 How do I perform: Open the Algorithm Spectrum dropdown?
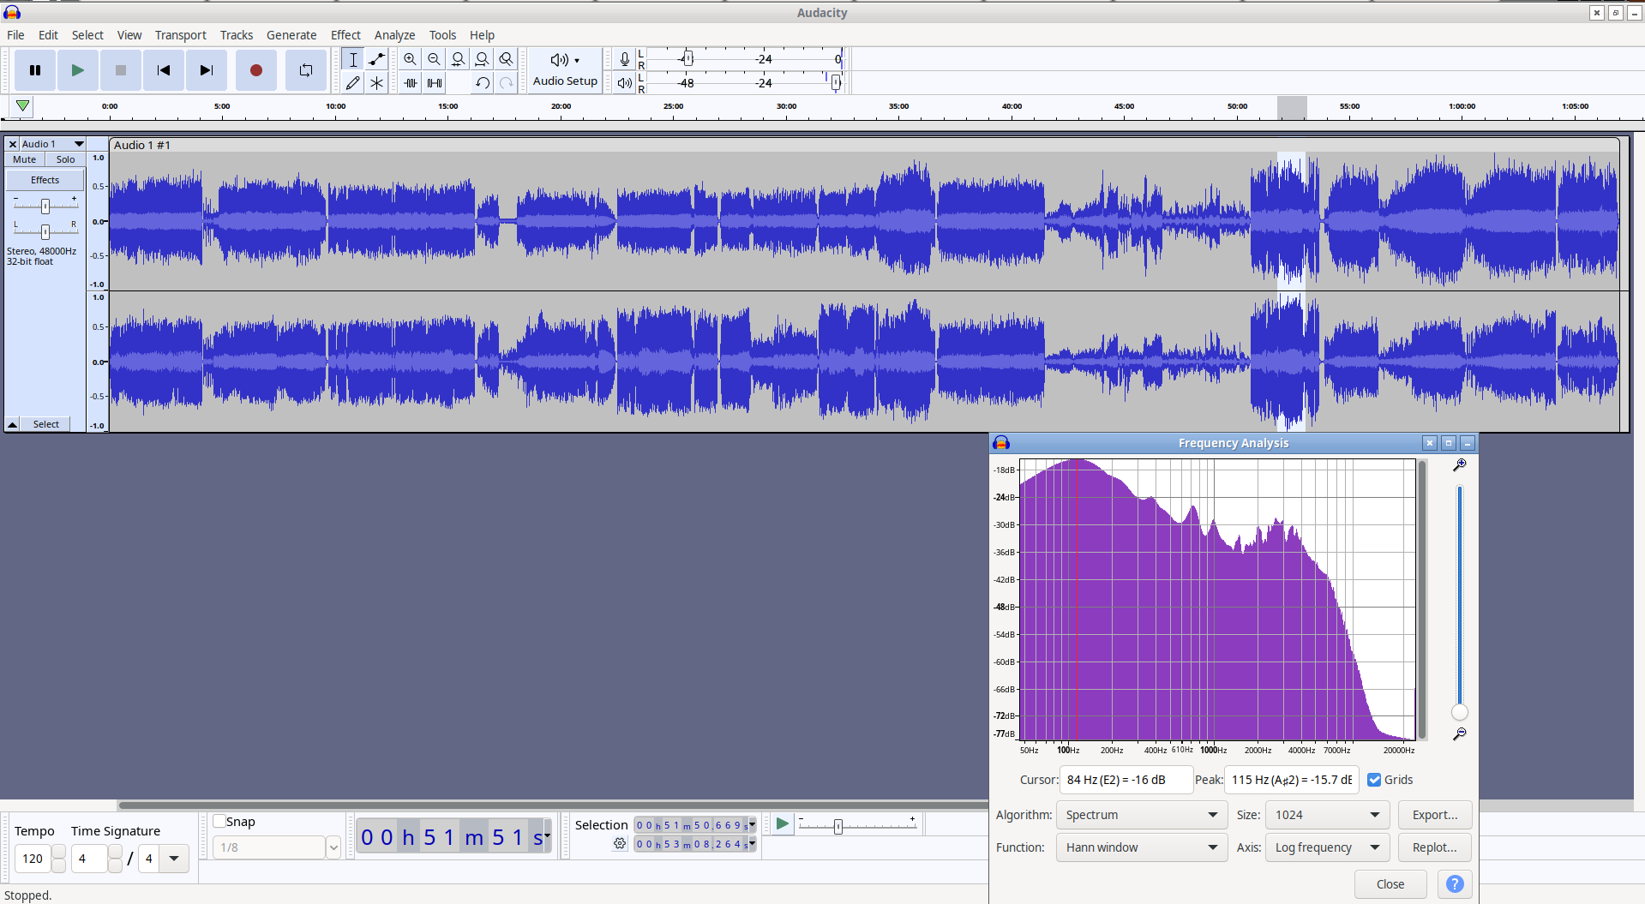point(1142,815)
